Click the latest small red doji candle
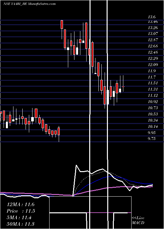The height and width of the screenshot is (229, 164). pos(123,87)
